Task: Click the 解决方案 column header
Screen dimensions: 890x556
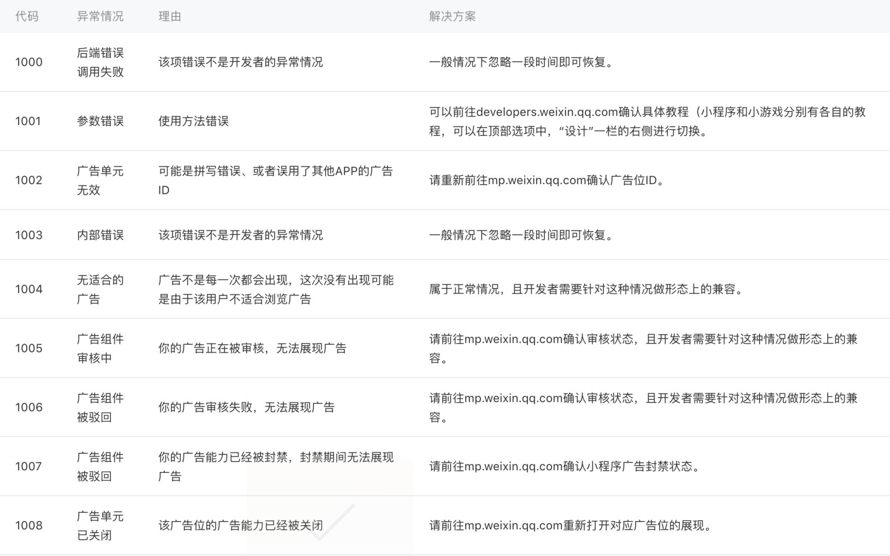Action: (x=452, y=16)
